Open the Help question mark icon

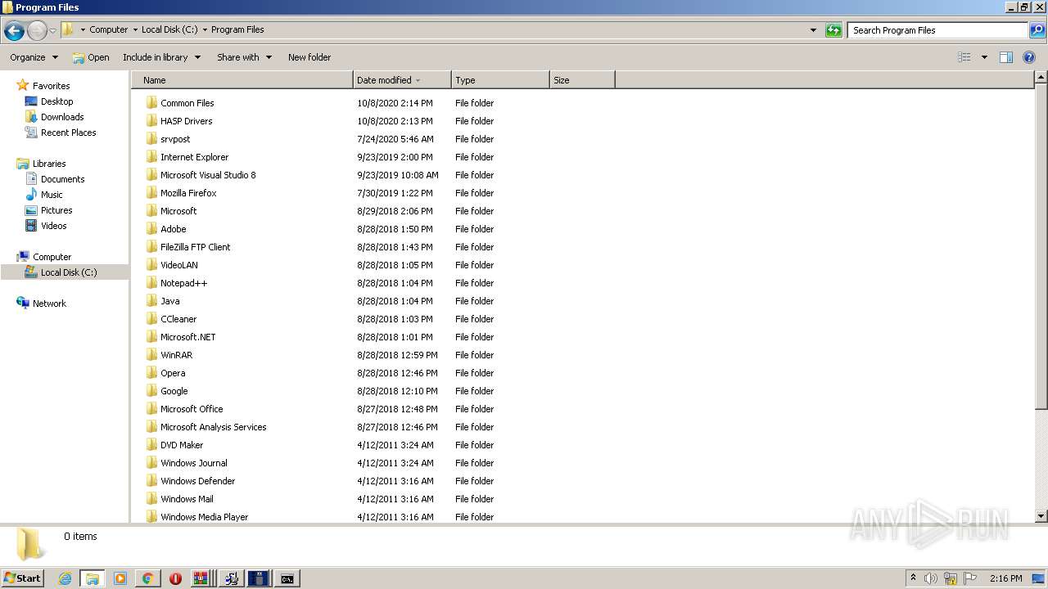tap(1029, 57)
